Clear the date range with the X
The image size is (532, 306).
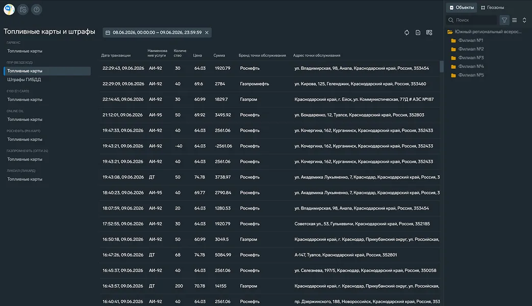207,33
